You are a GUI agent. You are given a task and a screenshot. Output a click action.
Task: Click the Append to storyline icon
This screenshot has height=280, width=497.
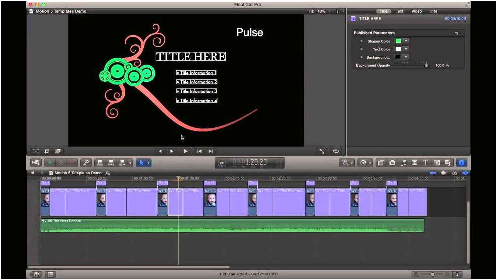pos(122,163)
